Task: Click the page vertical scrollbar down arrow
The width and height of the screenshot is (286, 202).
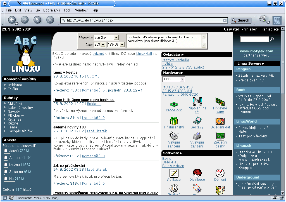Action: pyautogui.click(x=283, y=193)
